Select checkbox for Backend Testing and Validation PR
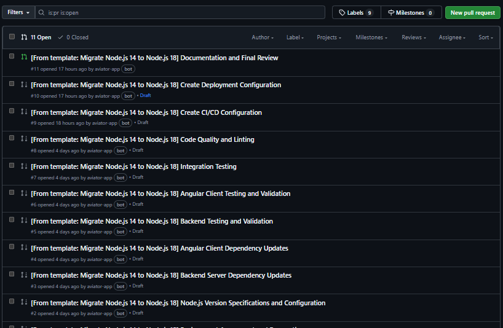 pyautogui.click(x=12, y=220)
